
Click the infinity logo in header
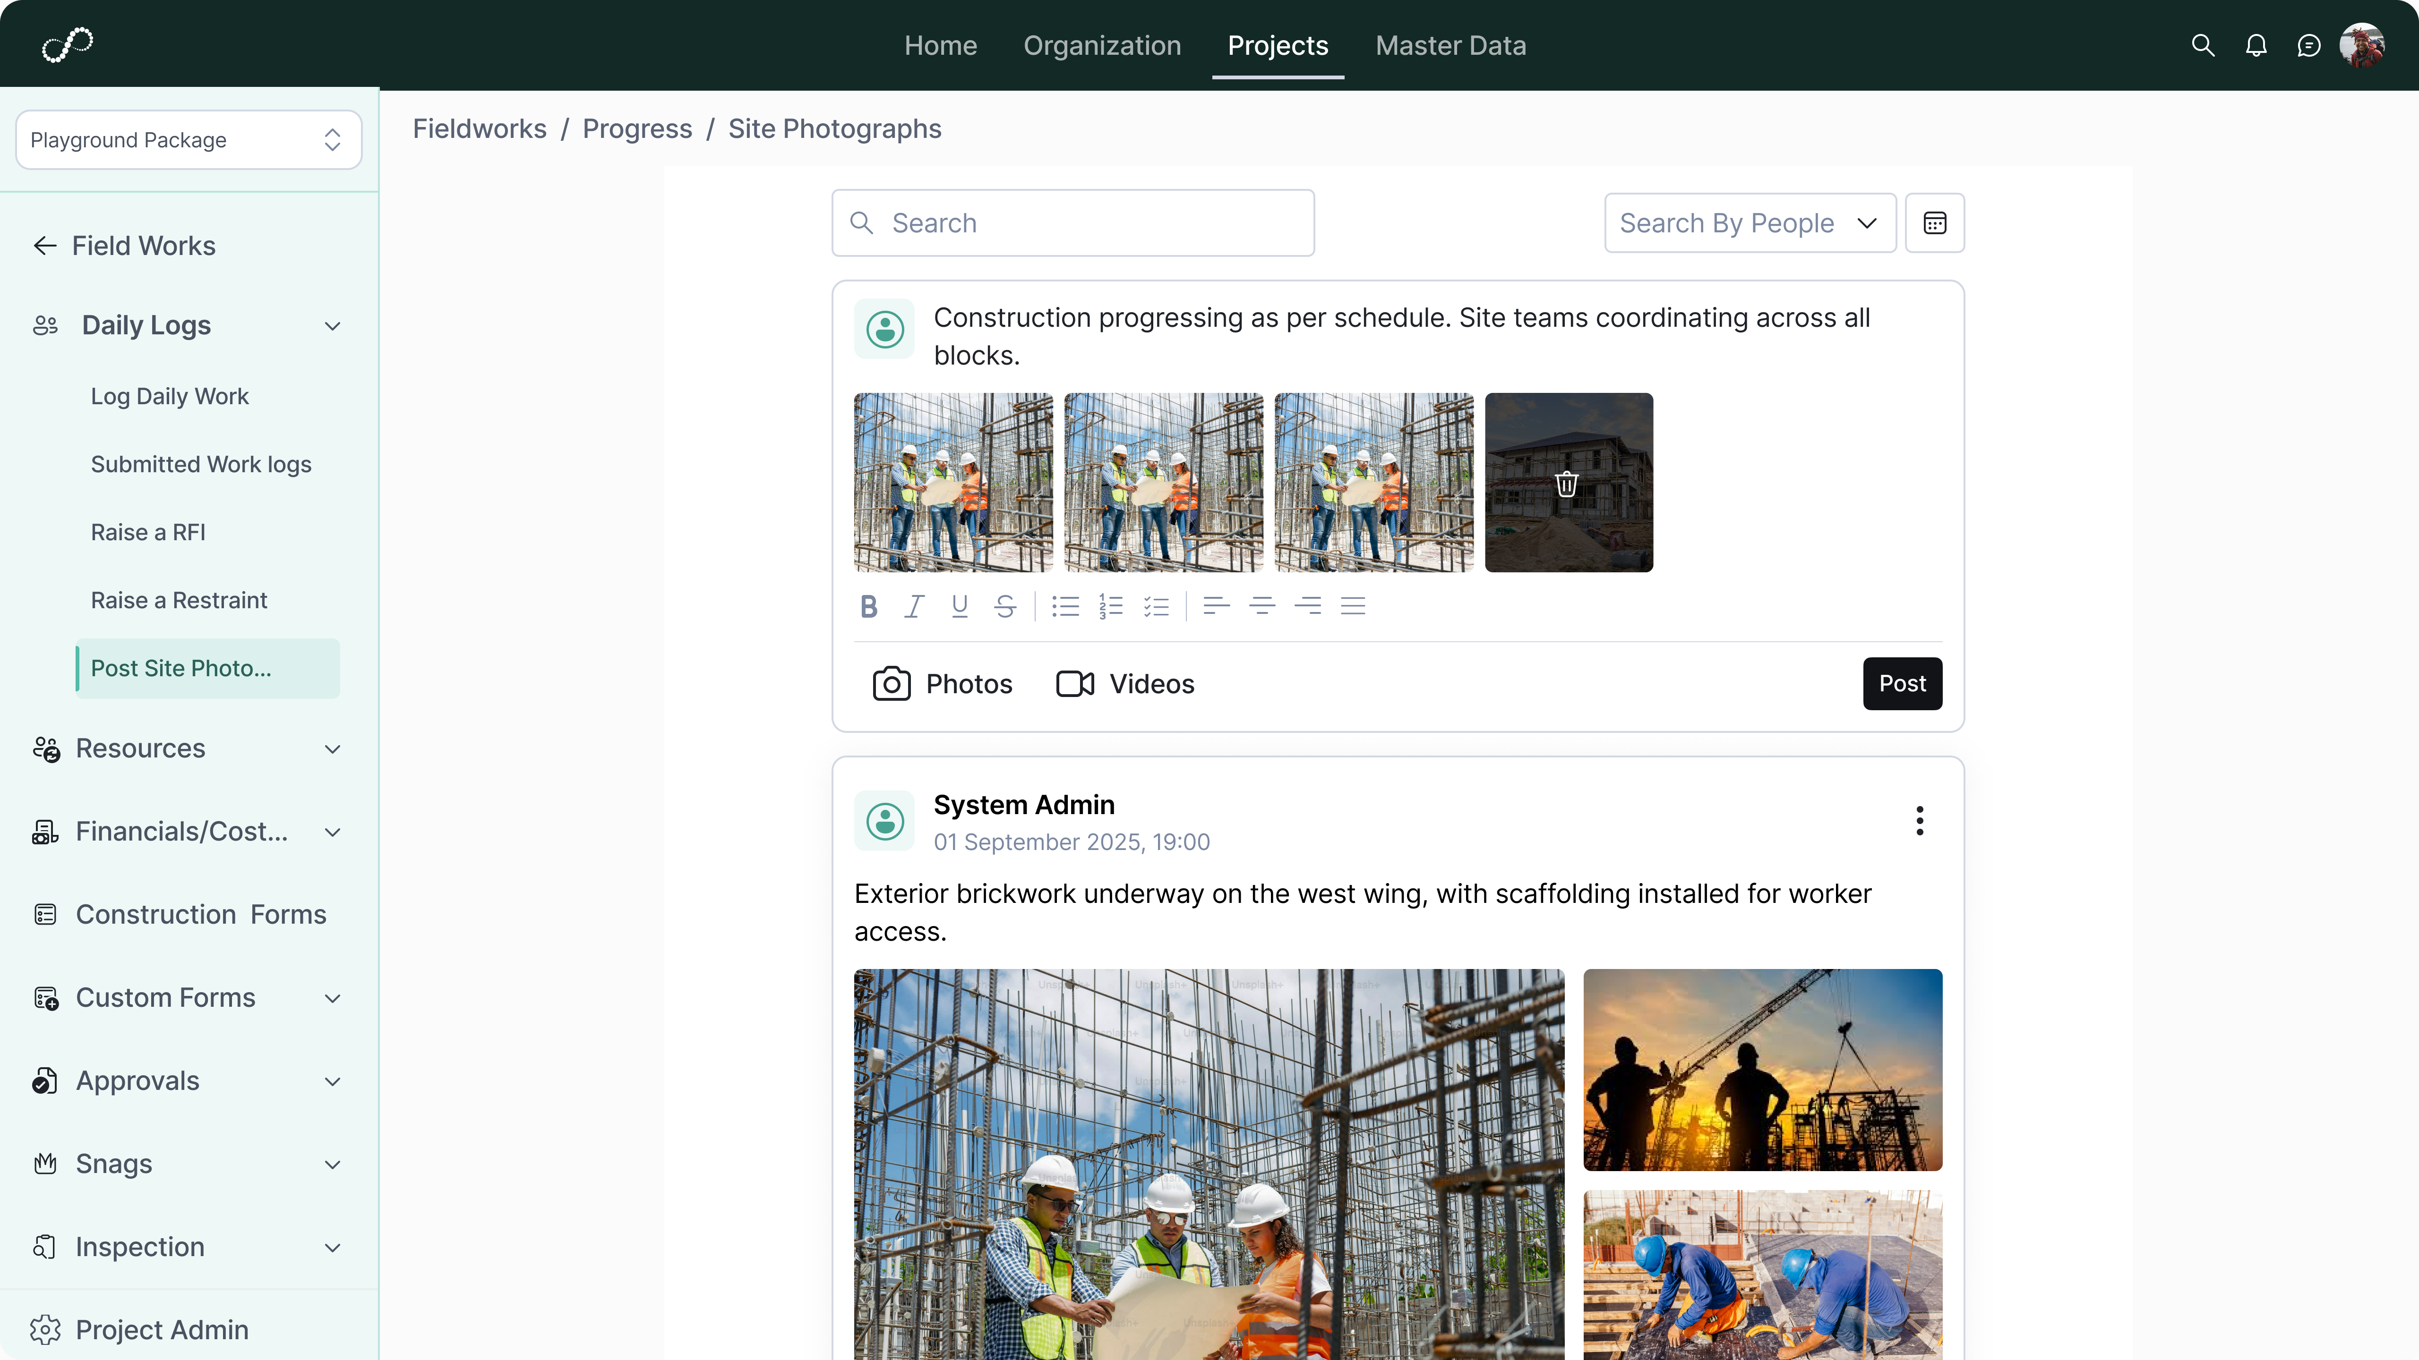point(68,45)
